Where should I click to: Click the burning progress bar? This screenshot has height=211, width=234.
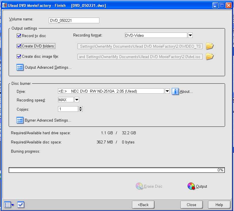tap(117, 170)
